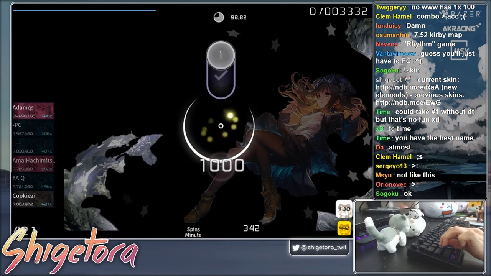Click Sogoku's "ok" chat message
Screen dimensions: 491x276
tap(407, 194)
